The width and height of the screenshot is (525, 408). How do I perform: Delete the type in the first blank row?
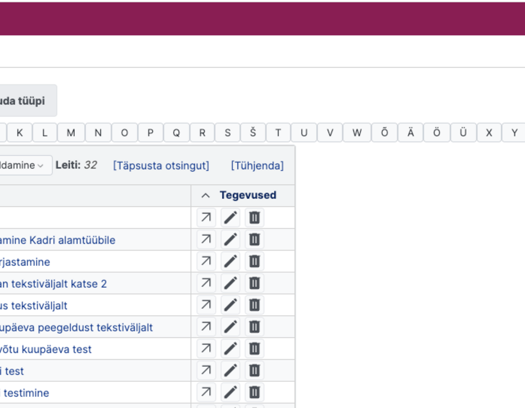(x=254, y=218)
